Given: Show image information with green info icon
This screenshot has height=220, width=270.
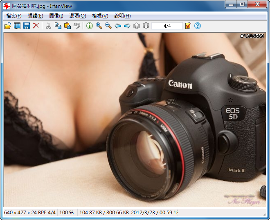Looking at the screenshot, I should pyautogui.click(x=90, y=26).
